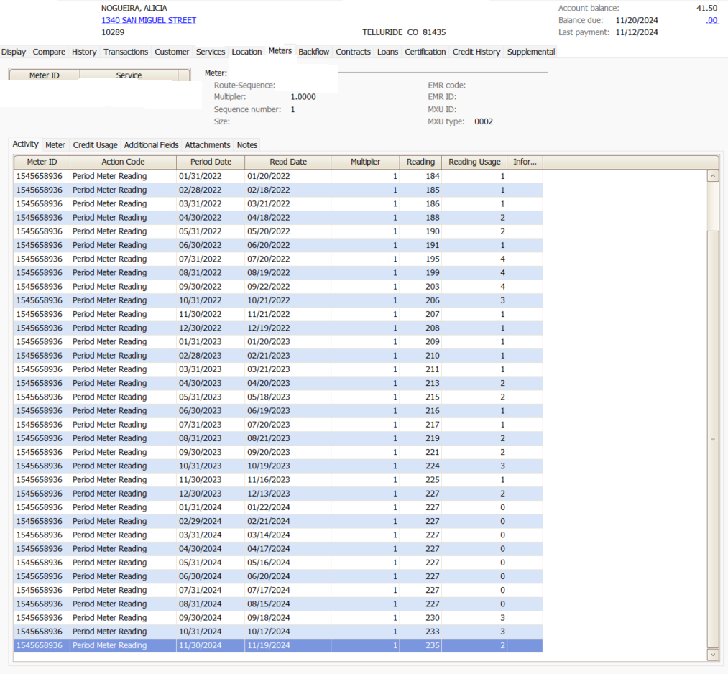Click the period date 03/31/2023 cell
The height and width of the screenshot is (674, 728).
tap(211, 369)
